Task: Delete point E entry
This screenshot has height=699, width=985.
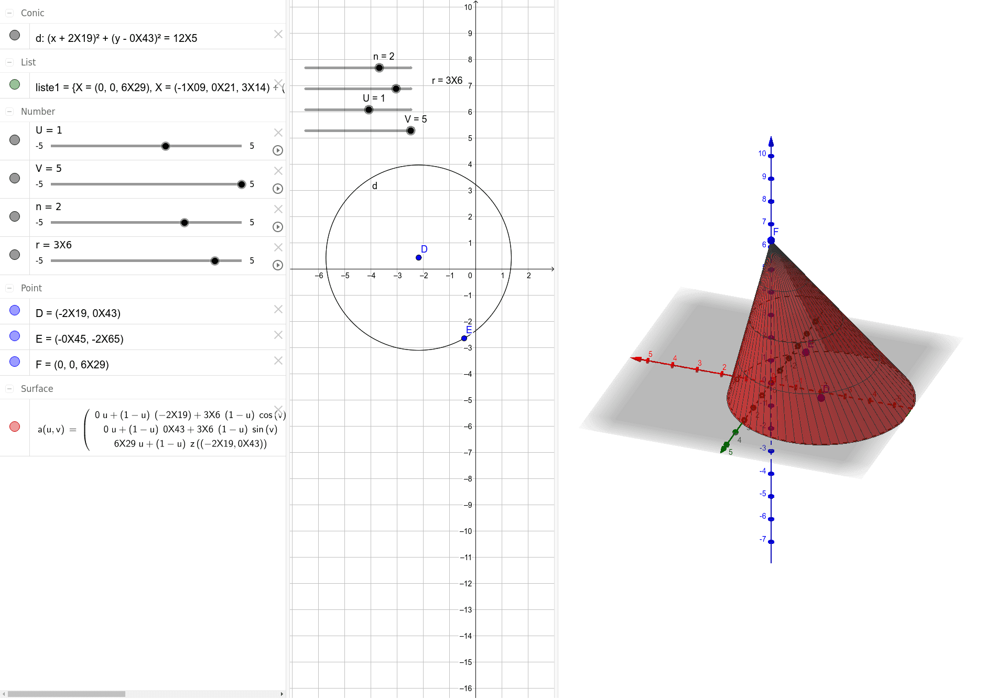Action: 278,335
